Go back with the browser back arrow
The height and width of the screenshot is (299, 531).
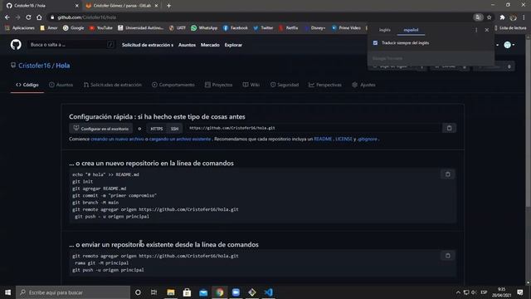(x=7, y=17)
